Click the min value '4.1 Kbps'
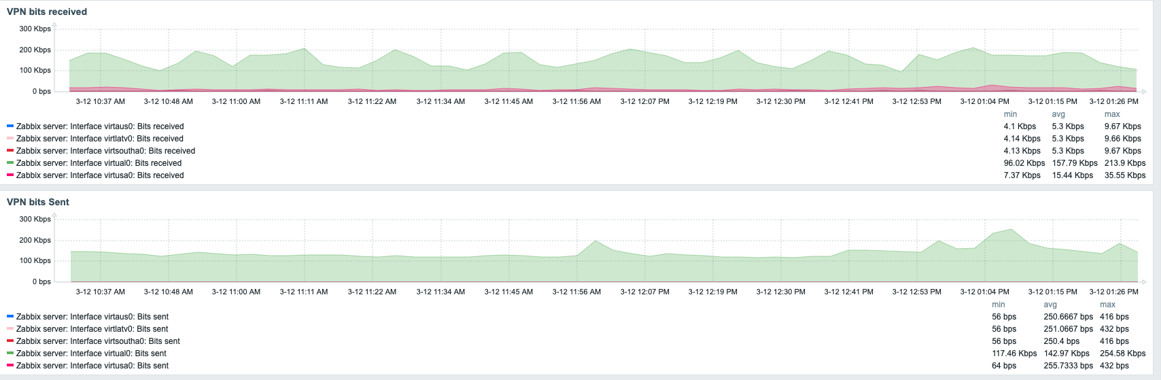 coord(1020,126)
